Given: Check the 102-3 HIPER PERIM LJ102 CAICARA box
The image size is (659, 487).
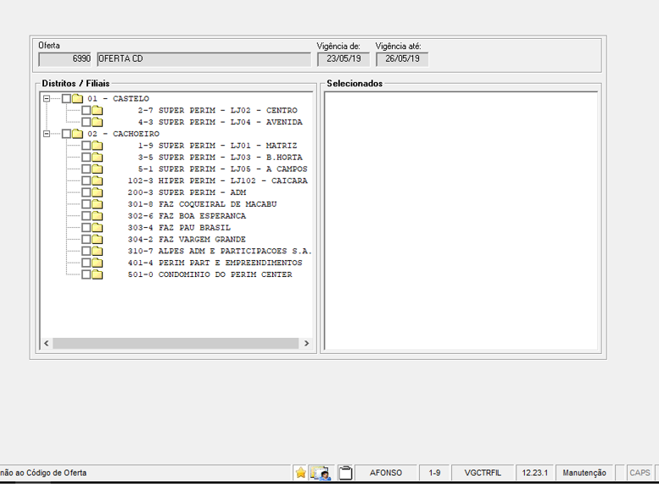Looking at the screenshot, I should coord(87,181).
